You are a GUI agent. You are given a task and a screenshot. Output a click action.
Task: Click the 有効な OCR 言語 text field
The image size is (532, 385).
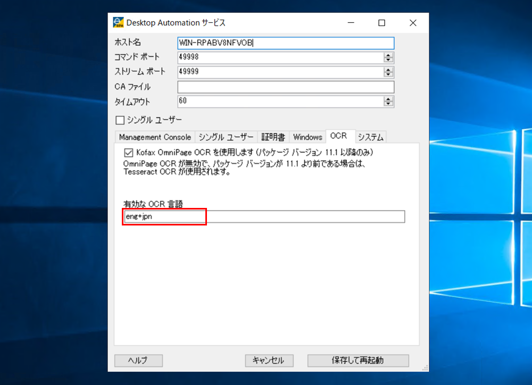point(264,216)
